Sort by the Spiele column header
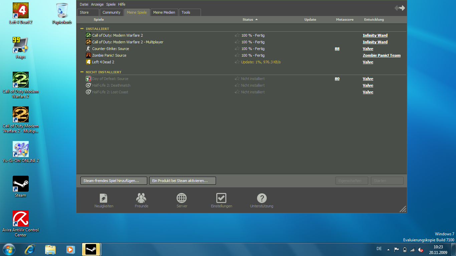Image resolution: width=456 pixels, height=256 pixels. point(99,20)
